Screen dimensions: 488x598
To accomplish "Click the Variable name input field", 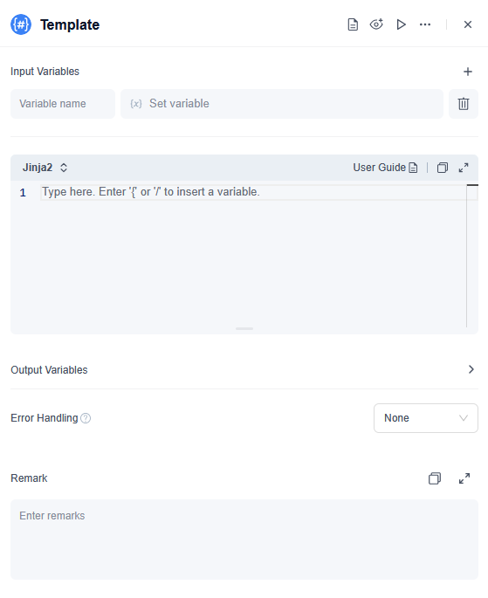I will click(x=63, y=104).
